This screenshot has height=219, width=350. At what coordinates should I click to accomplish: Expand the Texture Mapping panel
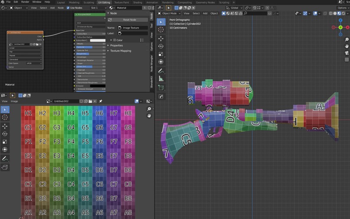coord(121,51)
